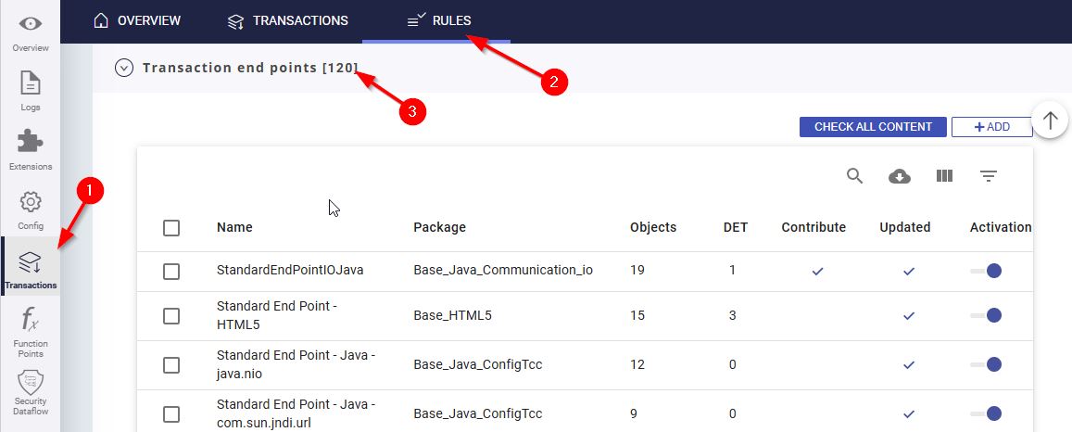Image resolution: width=1072 pixels, height=432 pixels.
Task: Select the Standard End Point - HTML5 checkbox
Action: [171, 315]
